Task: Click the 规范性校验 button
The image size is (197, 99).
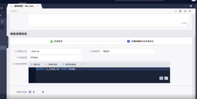Action: click(x=69, y=64)
